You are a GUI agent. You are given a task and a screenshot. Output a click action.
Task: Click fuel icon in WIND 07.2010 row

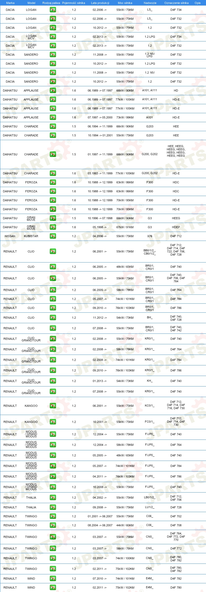coord(53,579)
